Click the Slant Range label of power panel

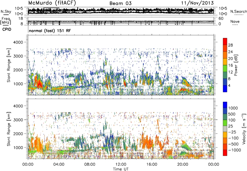pos(9,65)
